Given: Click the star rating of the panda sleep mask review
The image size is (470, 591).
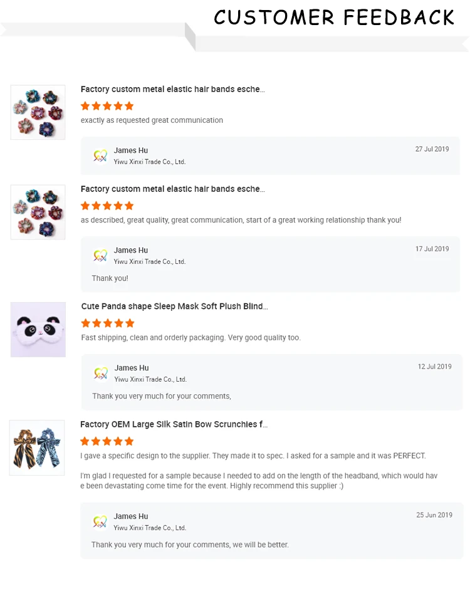Looking at the screenshot, I should pyautogui.click(x=108, y=323).
